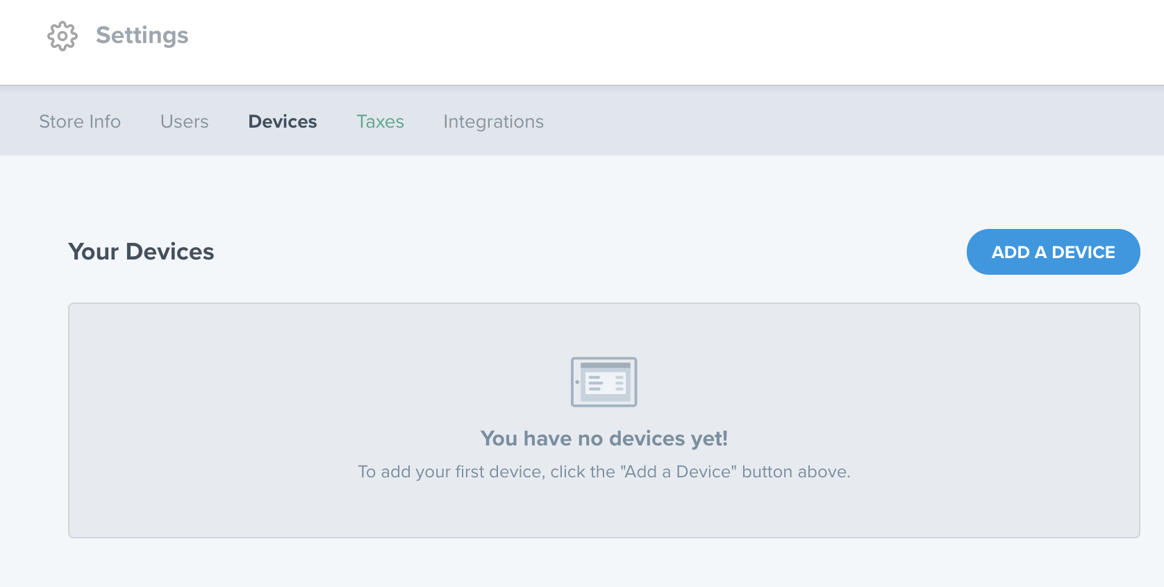Click the 'To add your first device' hint text
This screenshot has width=1164, height=587.
point(604,472)
